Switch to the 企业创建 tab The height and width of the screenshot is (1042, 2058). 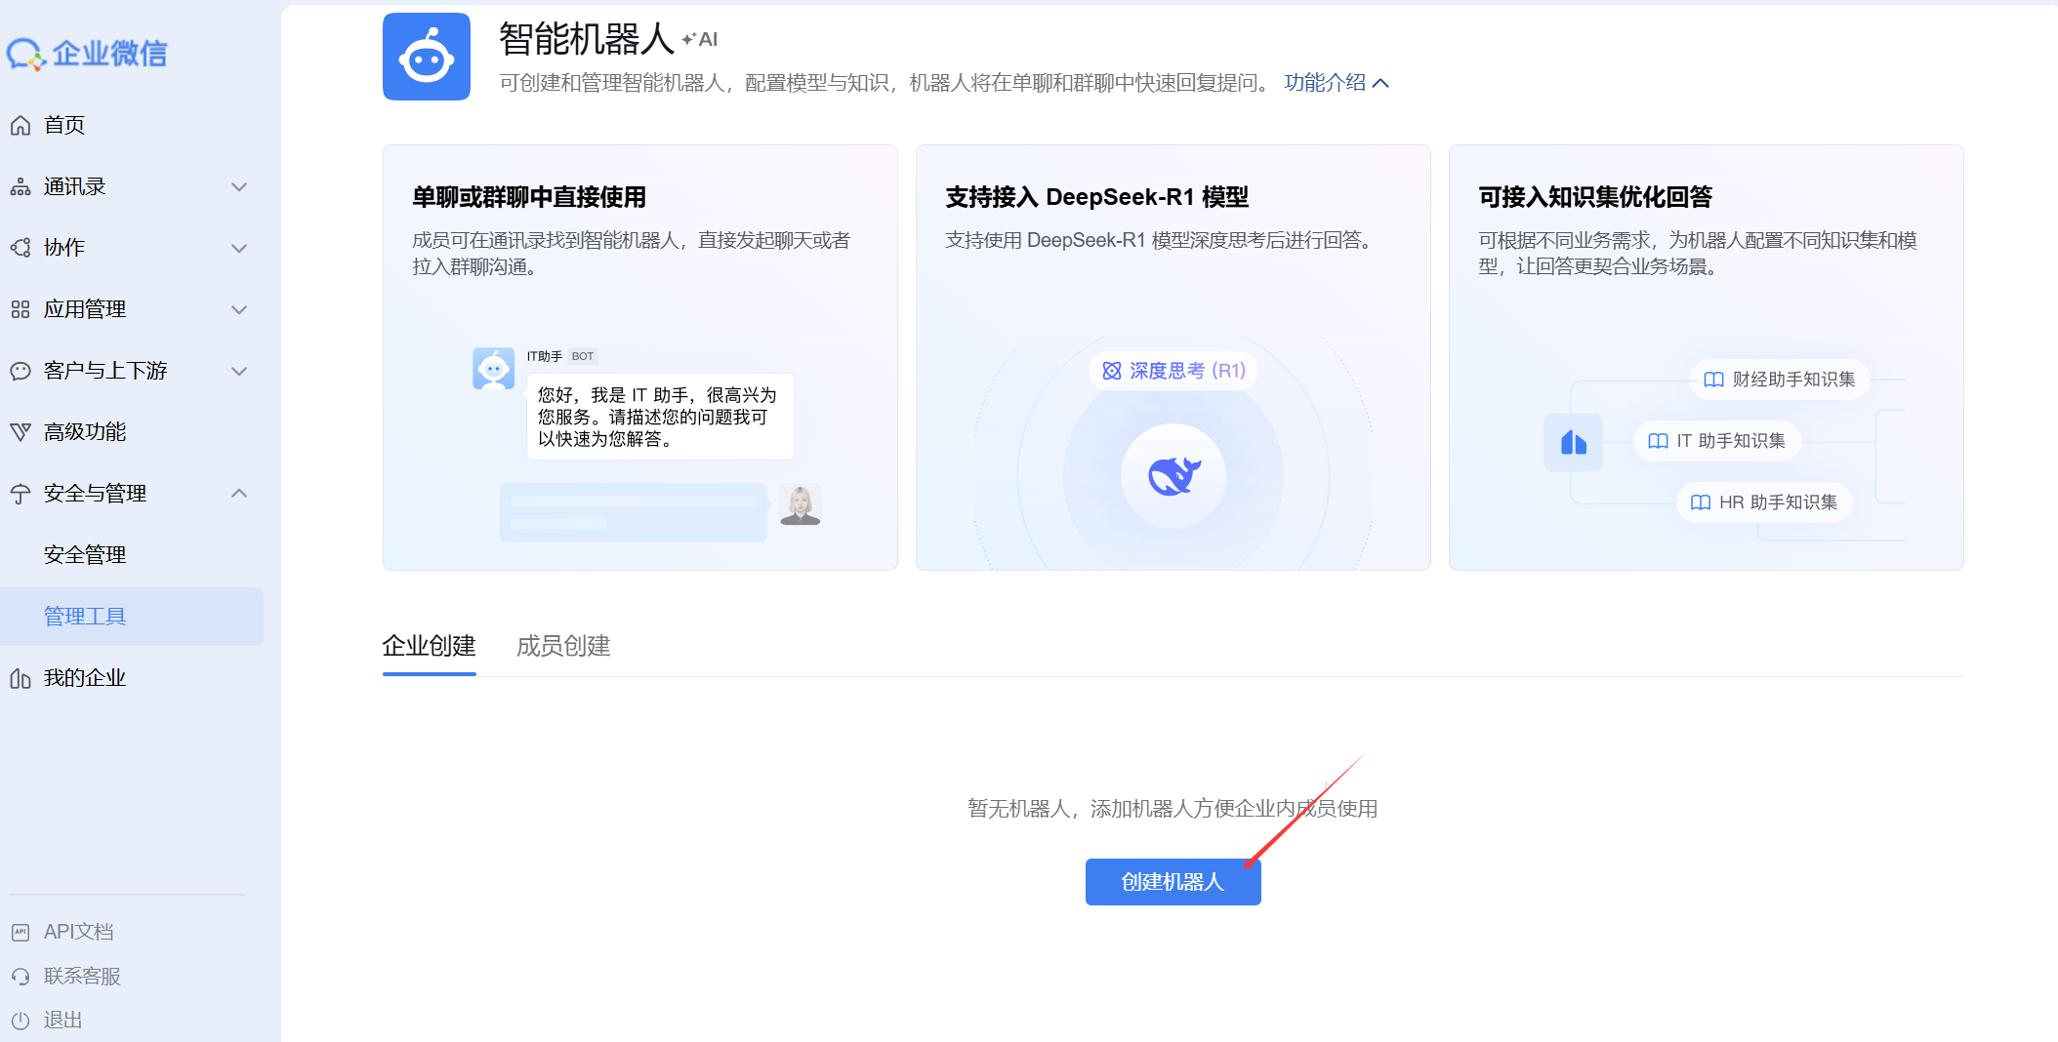(x=430, y=646)
